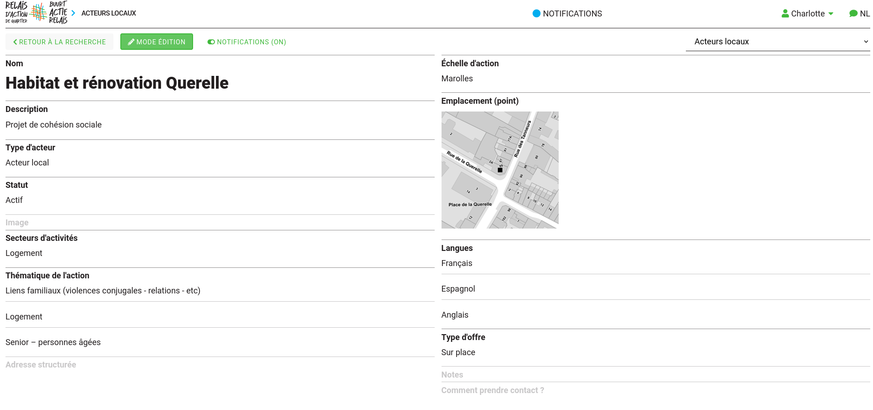
Task: Click the Habitat et rénovation Querelle title
Action: click(117, 83)
